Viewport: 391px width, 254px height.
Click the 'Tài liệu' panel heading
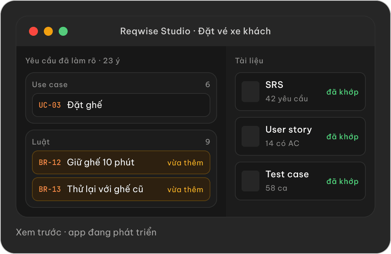pyautogui.click(x=249, y=61)
